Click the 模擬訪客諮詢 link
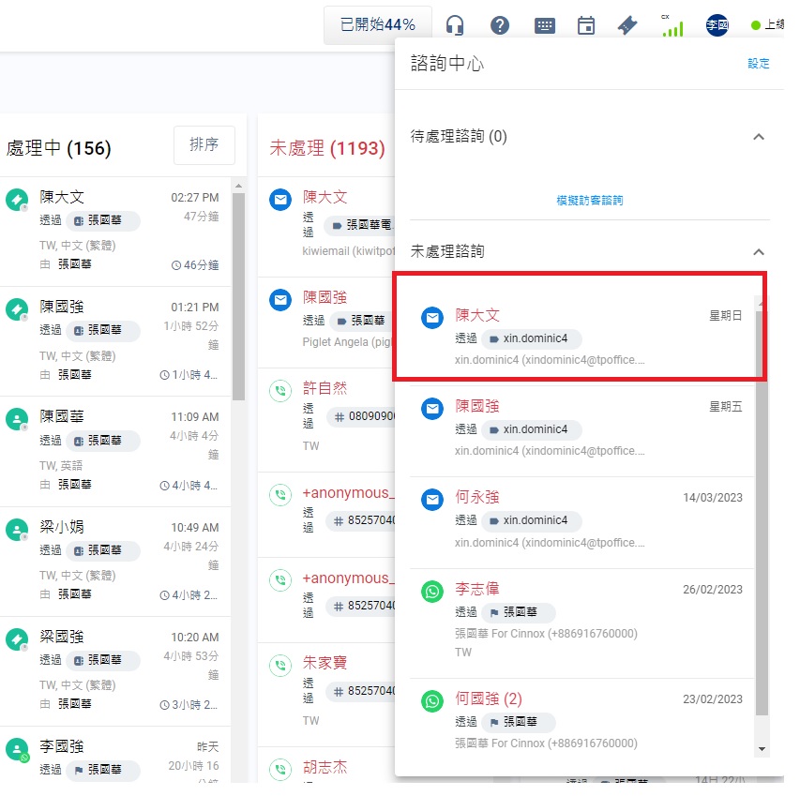800x796 pixels. 589,201
